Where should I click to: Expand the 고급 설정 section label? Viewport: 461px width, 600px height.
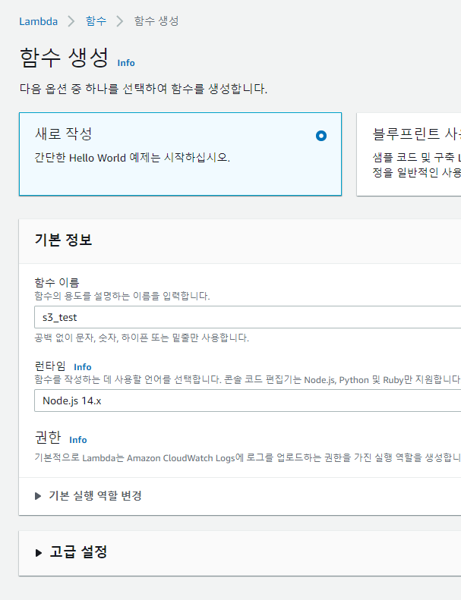(78, 553)
